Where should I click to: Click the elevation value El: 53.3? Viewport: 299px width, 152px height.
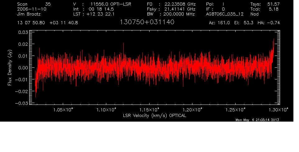244,23
